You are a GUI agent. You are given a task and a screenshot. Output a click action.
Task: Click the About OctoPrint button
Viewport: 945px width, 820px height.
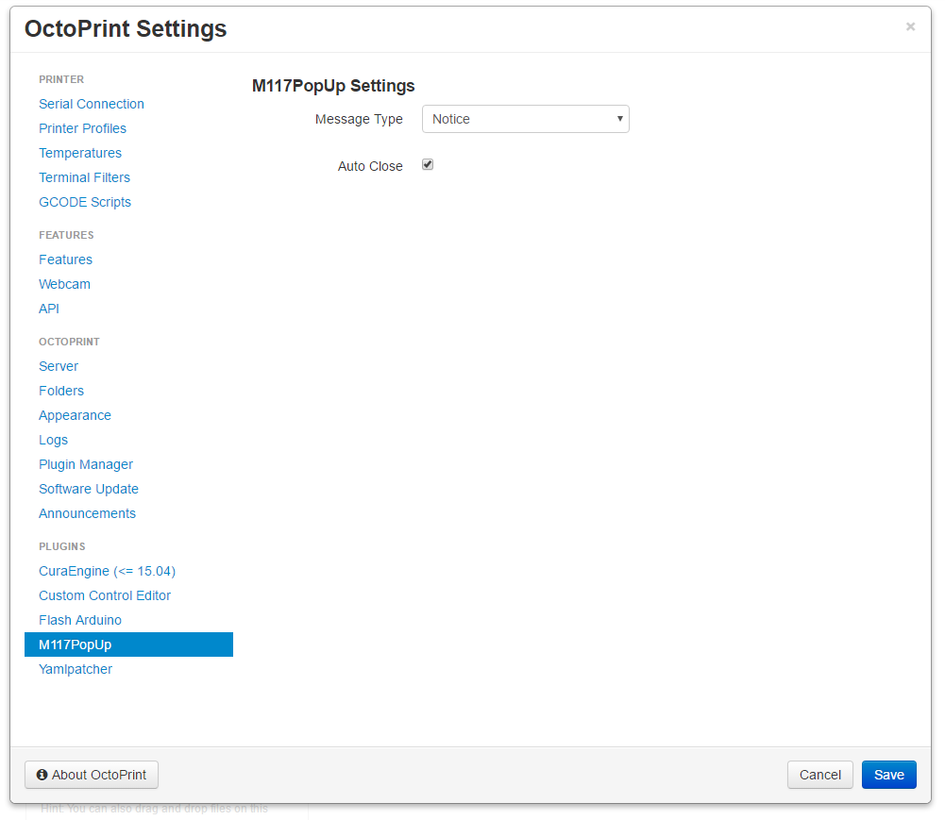(x=92, y=775)
